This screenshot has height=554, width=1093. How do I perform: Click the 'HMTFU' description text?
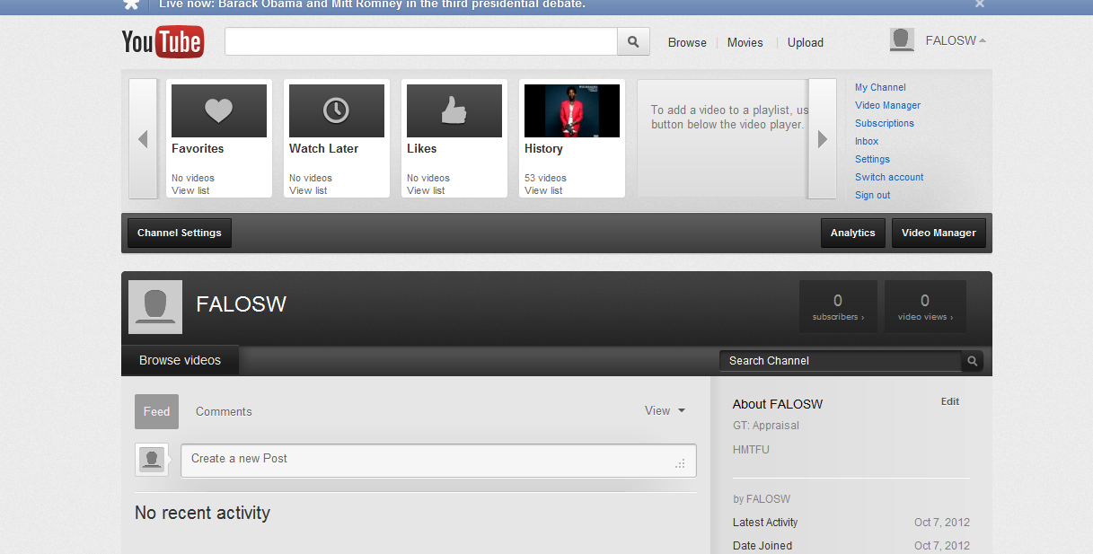[751, 450]
